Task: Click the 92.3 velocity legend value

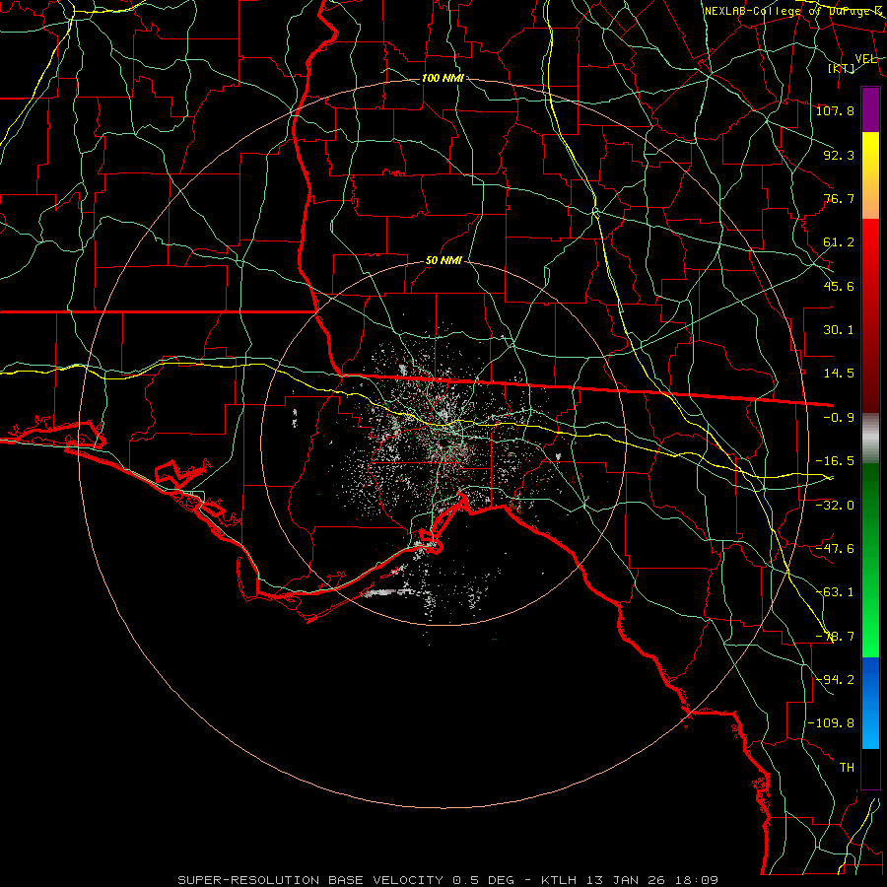Action: [x=839, y=155]
